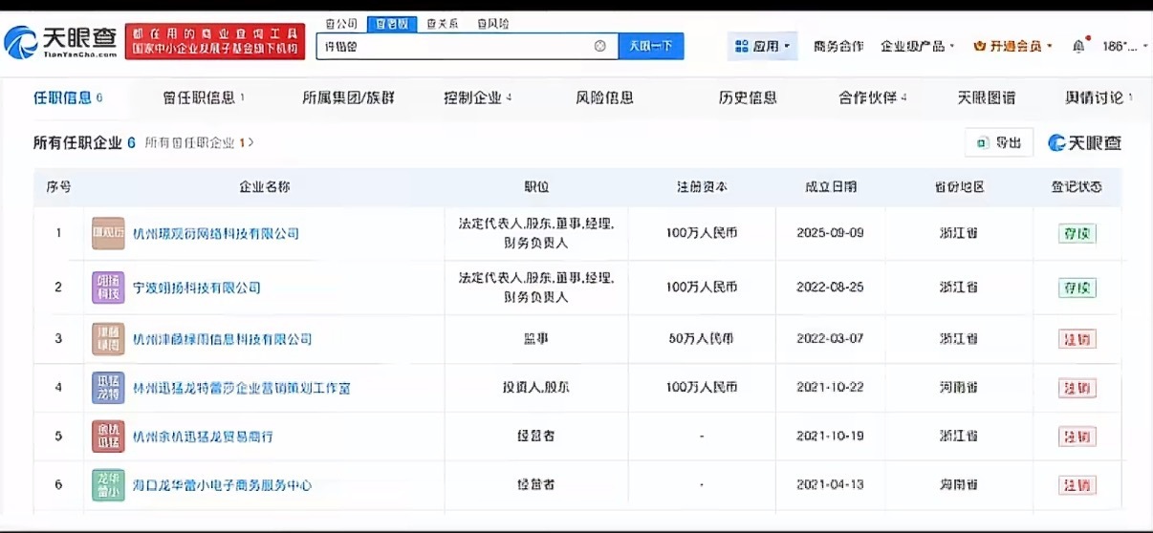Image resolution: width=1153 pixels, height=533 pixels.
Task: Open the 任职信息 tab
Action: coord(68,97)
